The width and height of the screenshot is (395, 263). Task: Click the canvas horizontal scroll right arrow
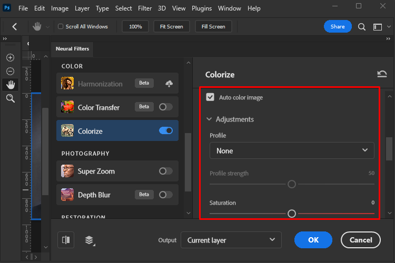[36, 257]
